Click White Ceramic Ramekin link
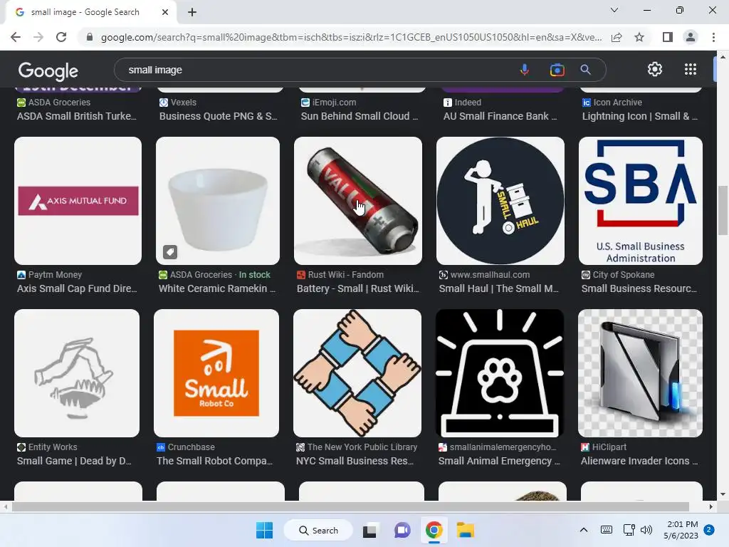Image resolution: width=729 pixels, height=547 pixels. [x=217, y=289]
